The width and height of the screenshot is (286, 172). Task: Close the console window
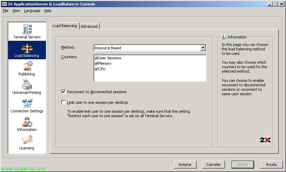[x=282, y=4]
